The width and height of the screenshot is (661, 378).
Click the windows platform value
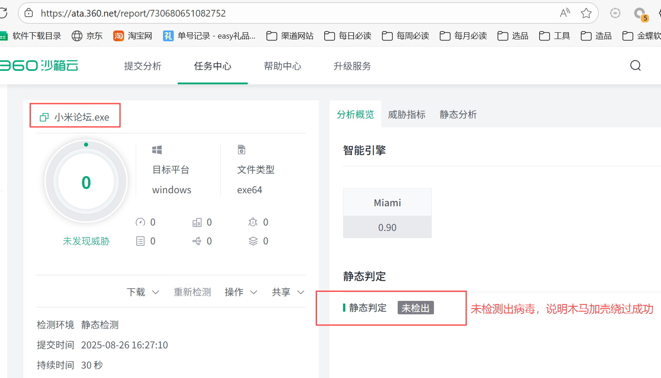click(x=172, y=190)
